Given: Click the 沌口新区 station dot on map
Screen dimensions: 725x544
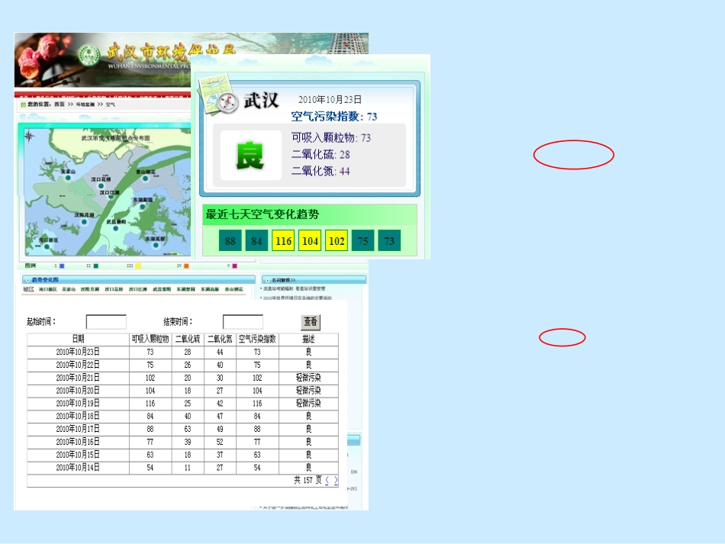Looking at the screenshot, I should tap(47, 246).
